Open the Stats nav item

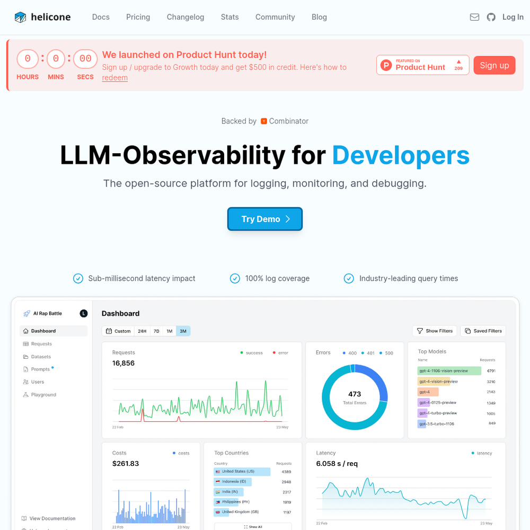coord(229,17)
